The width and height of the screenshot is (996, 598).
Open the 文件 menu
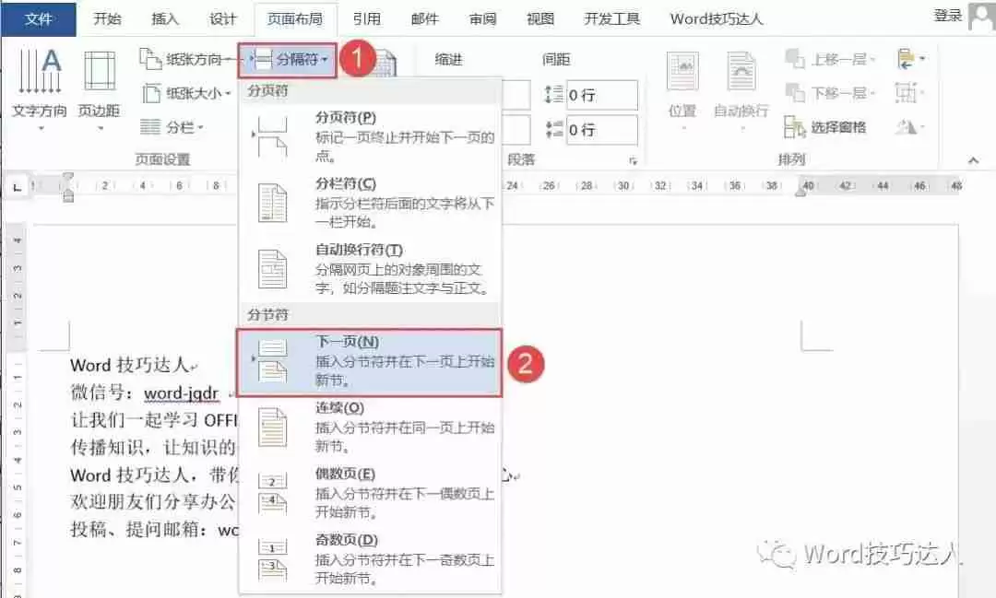click(40, 18)
